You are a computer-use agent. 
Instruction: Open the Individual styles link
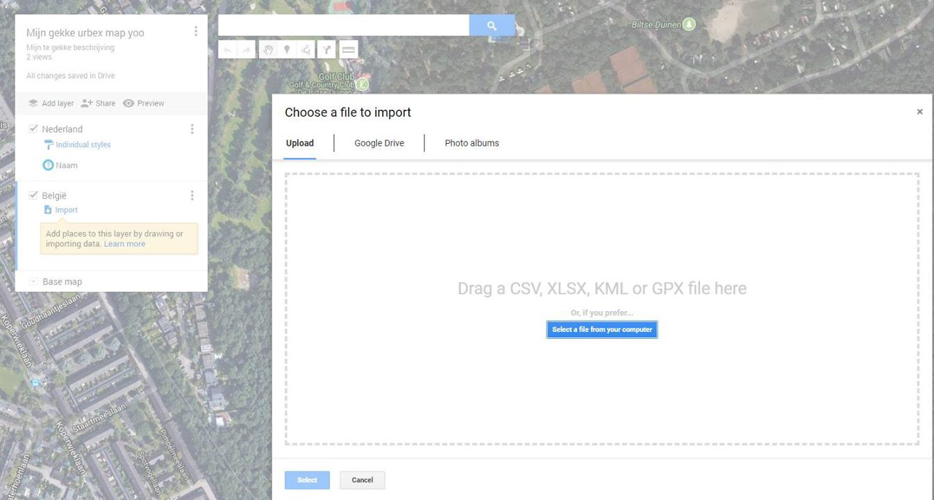[x=83, y=144]
